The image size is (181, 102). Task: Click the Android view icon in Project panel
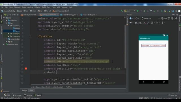[5, 15]
